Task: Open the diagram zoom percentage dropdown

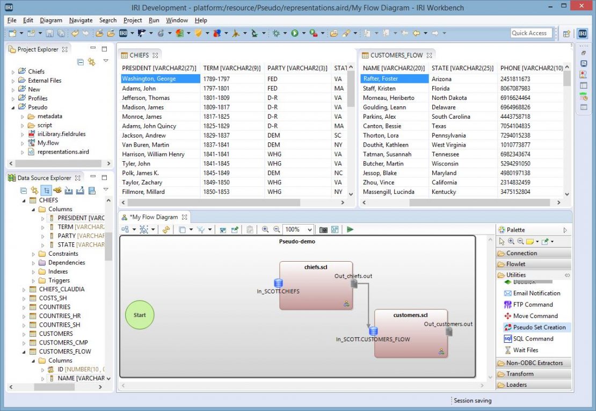Action: pos(309,229)
